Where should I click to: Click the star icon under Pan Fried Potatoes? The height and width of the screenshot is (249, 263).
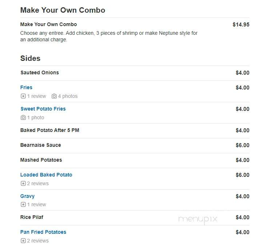tap(23, 241)
